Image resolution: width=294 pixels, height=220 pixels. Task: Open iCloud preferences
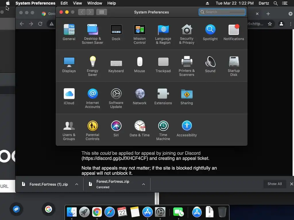click(x=69, y=97)
